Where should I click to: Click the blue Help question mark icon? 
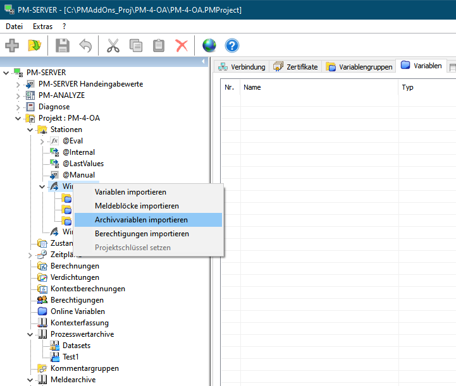coord(232,45)
